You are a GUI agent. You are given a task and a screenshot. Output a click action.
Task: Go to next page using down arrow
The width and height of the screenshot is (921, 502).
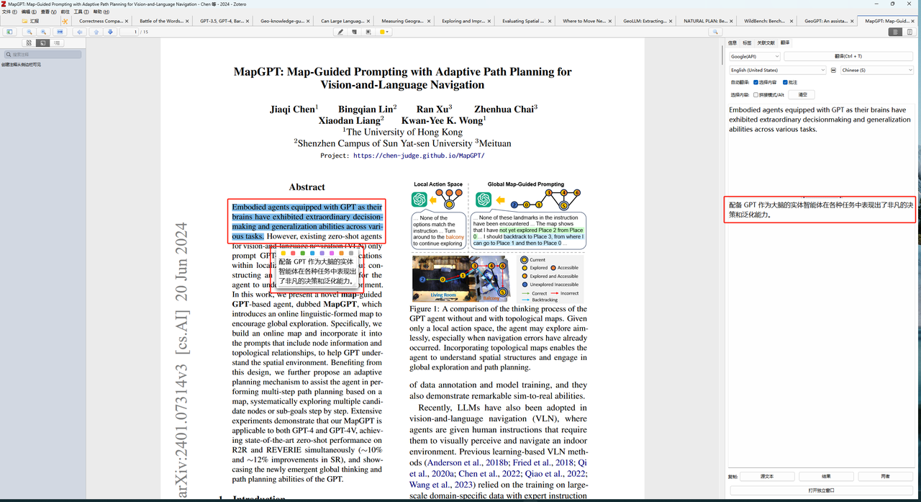coord(110,32)
